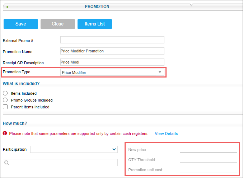Click the Promotion Name text field

[x=112, y=51]
